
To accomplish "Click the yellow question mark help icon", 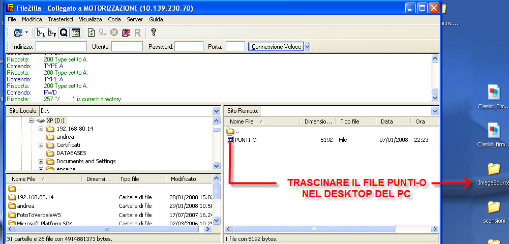I will click(x=153, y=33).
